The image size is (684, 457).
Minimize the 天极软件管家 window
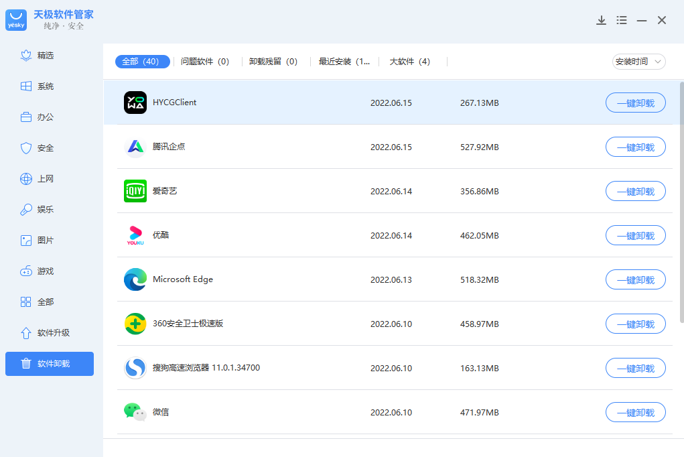click(642, 20)
